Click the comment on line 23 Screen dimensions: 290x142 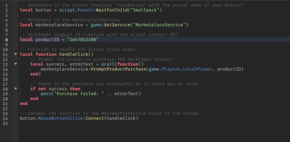tap(109, 113)
